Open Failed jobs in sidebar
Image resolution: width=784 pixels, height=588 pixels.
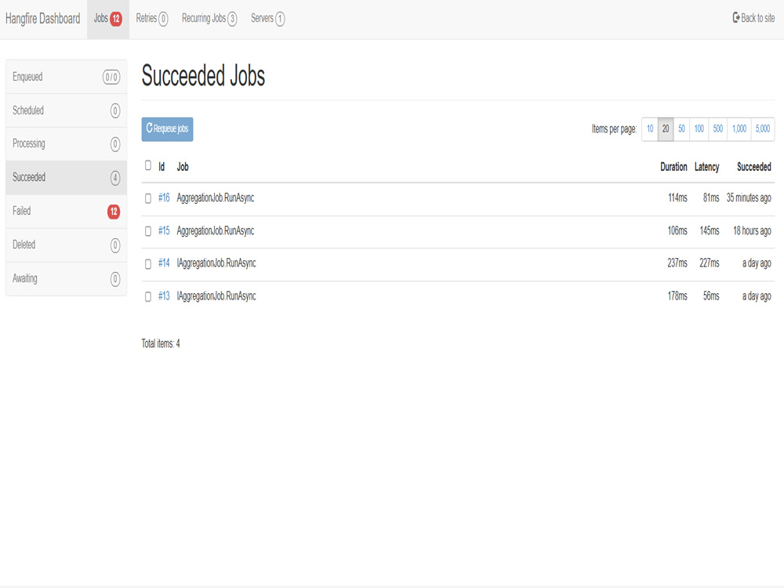(66, 212)
